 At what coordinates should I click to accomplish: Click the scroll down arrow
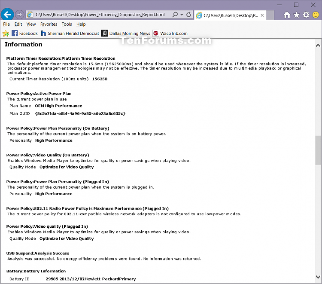[318, 277]
